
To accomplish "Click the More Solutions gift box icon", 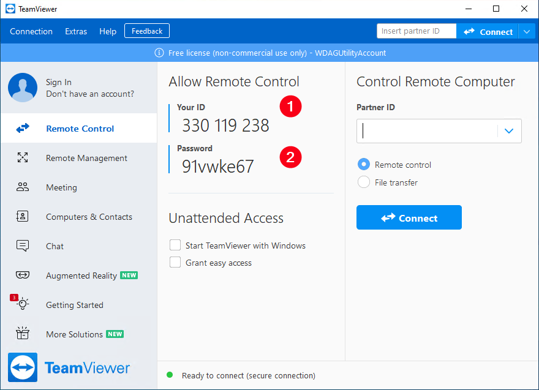I will (23, 334).
